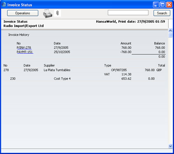Image resolution: width=174 pixels, height=154 pixels.
Task: Minimize the Invoice Status window
Action: coord(156,5)
